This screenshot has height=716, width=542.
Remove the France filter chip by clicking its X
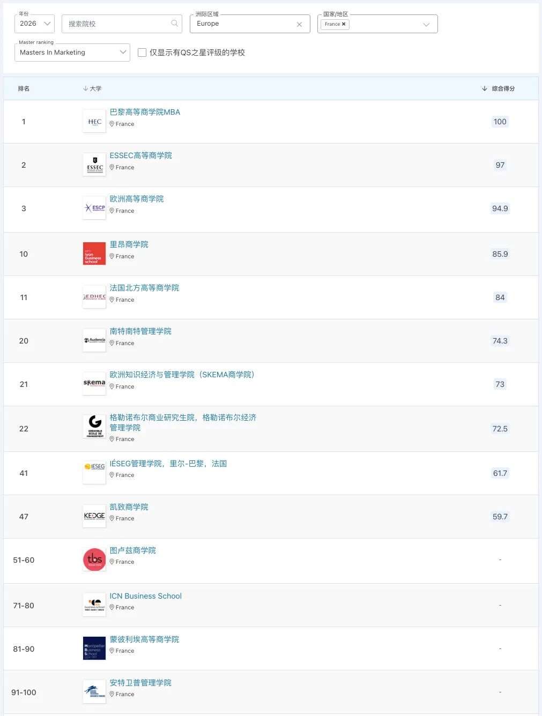(x=343, y=24)
